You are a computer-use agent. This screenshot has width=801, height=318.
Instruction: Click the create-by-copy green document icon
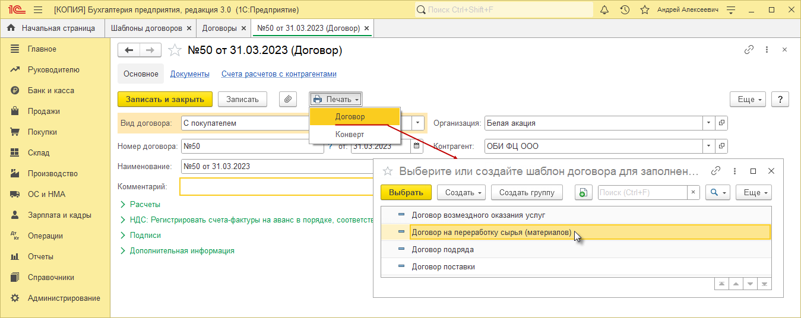(583, 192)
